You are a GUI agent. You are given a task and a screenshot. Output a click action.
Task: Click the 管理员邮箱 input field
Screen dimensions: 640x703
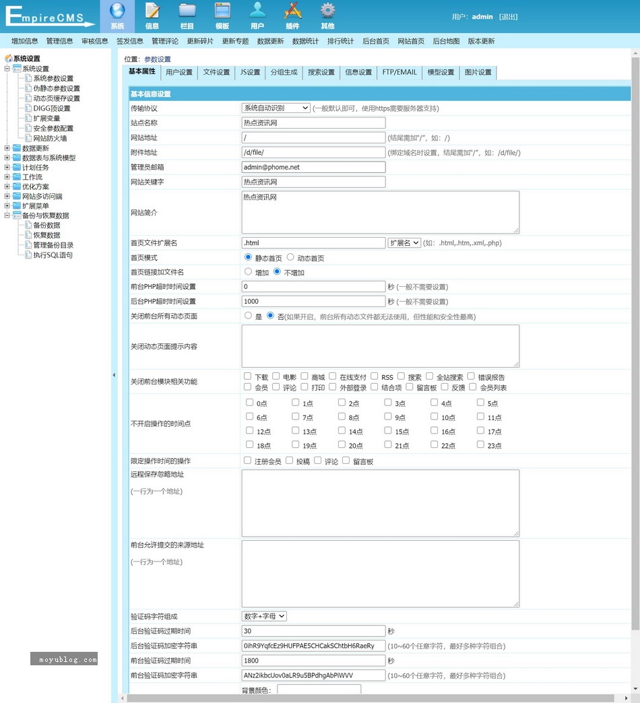pyautogui.click(x=313, y=167)
